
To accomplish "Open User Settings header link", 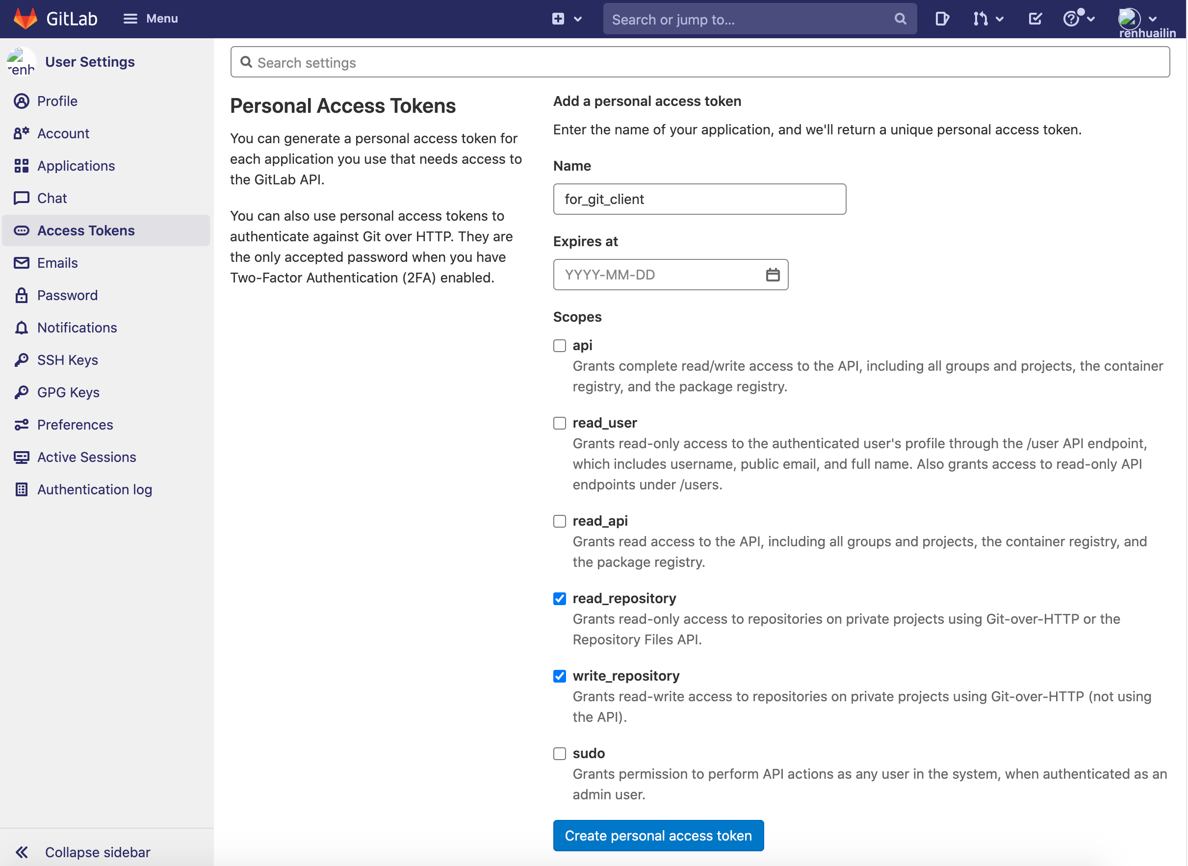I will (90, 62).
